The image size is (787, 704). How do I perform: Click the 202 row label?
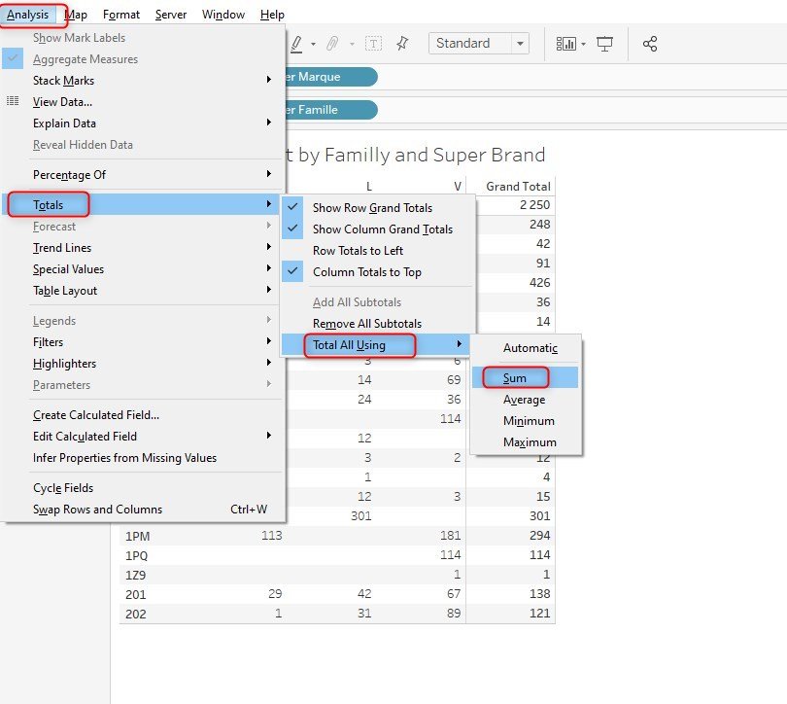tap(135, 614)
